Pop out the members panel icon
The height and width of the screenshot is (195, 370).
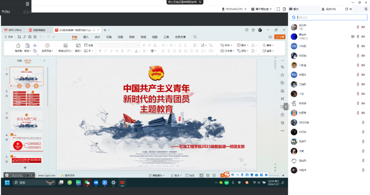[347, 9]
